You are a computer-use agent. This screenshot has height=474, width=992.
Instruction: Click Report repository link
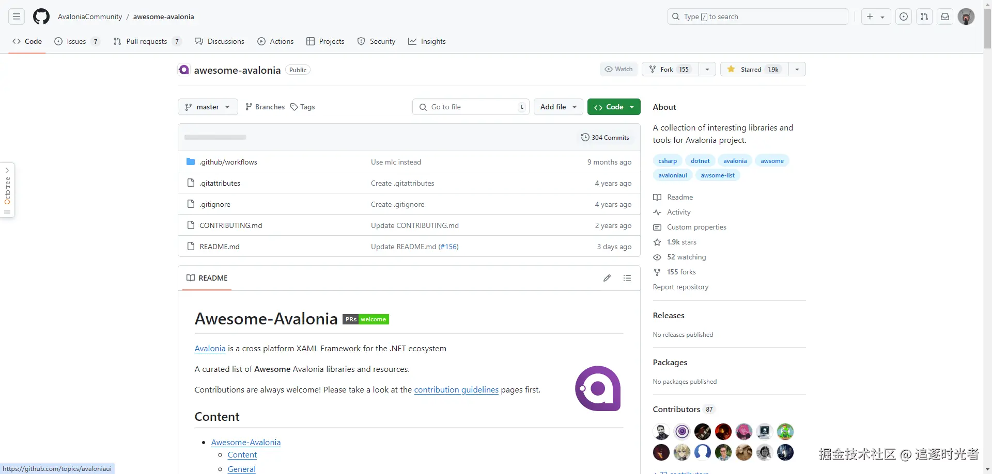point(680,287)
